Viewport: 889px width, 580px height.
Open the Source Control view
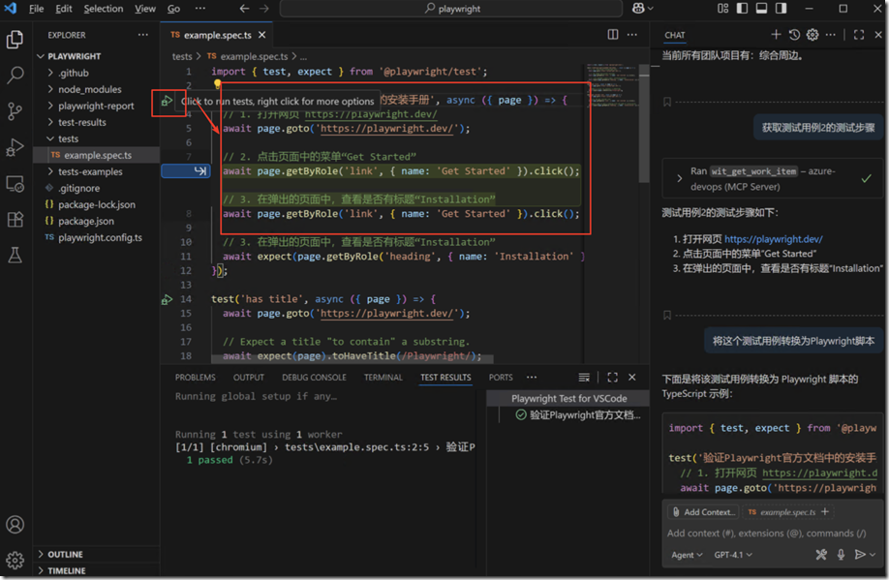click(x=15, y=110)
